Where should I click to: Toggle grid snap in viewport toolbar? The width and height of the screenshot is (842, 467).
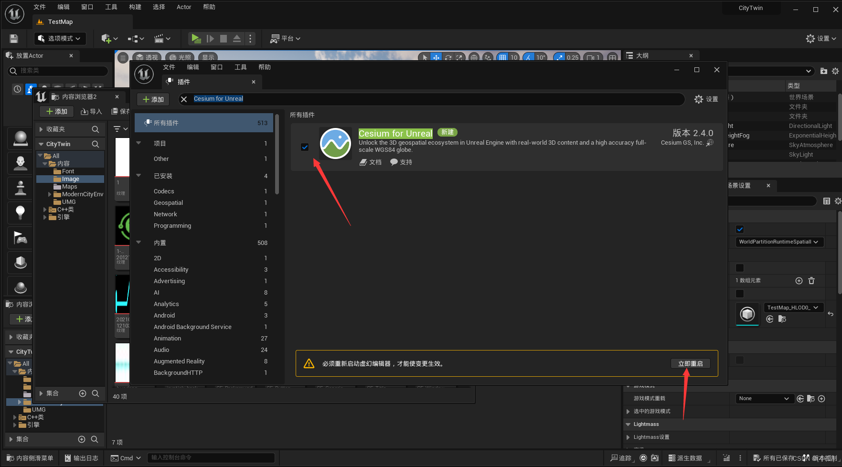click(502, 58)
